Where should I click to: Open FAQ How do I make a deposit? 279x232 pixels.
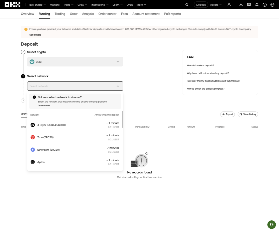point(200,65)
